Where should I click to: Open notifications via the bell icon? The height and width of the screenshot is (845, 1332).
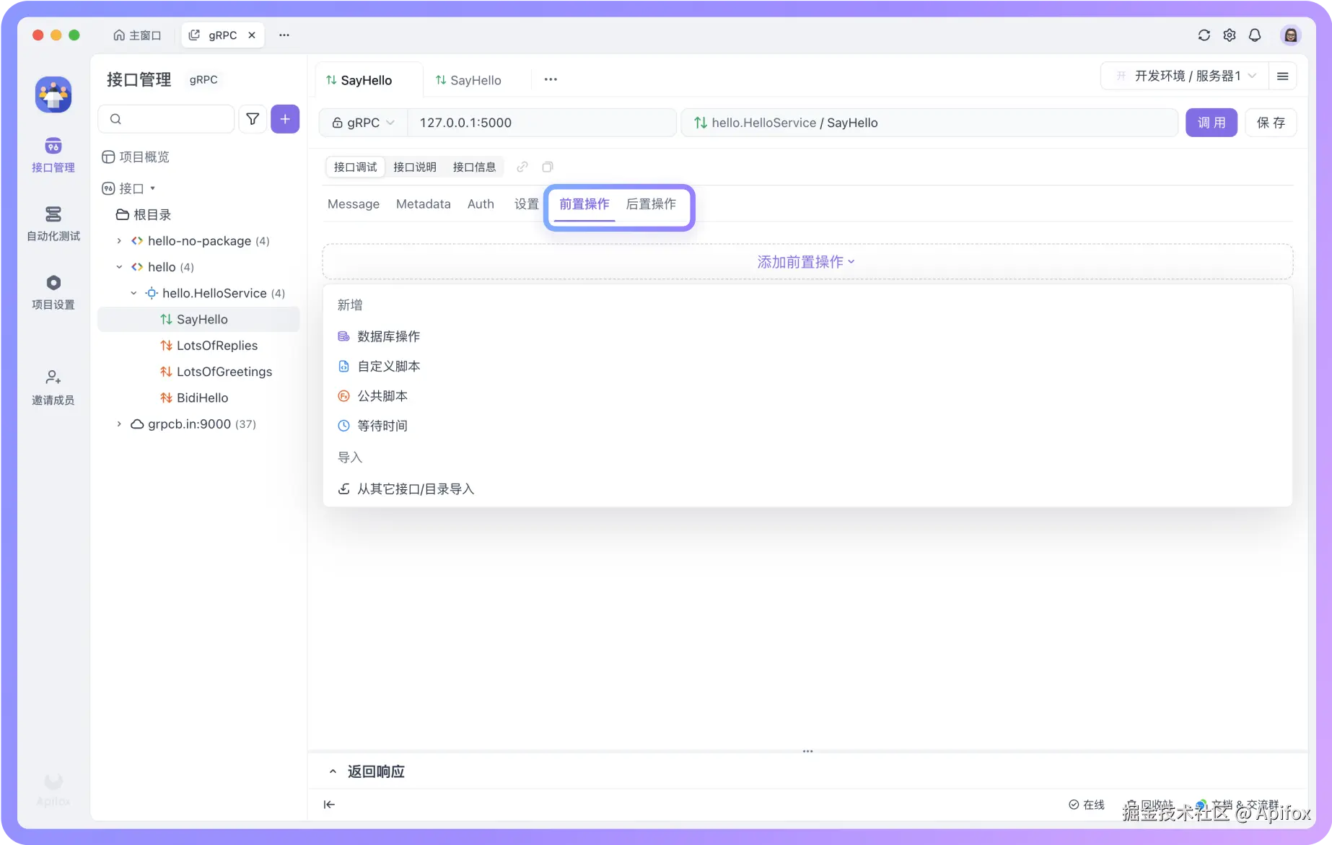1255,35
